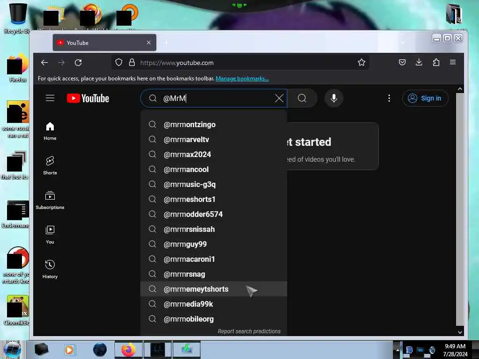Click the Manage bookmarks link
The height and width of the screenshot is (359, 479).
pos(242,79)
